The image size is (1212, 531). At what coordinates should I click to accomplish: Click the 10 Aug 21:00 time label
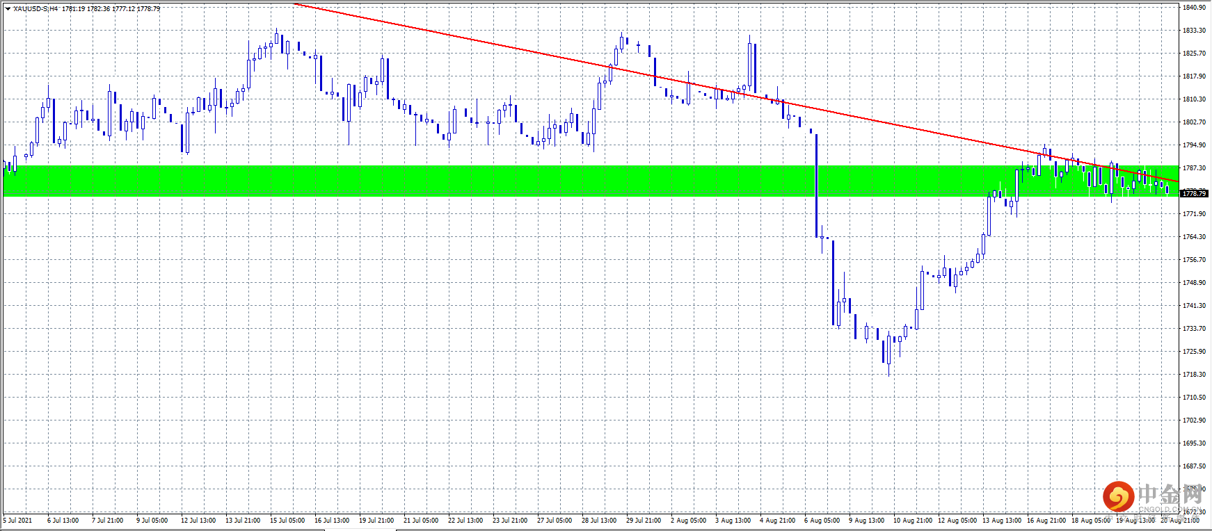(x=913, y=520)
